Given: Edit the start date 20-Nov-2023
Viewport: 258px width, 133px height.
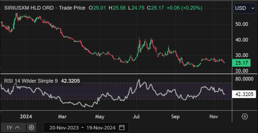Looking at the screenshot, I should point(64,128).
